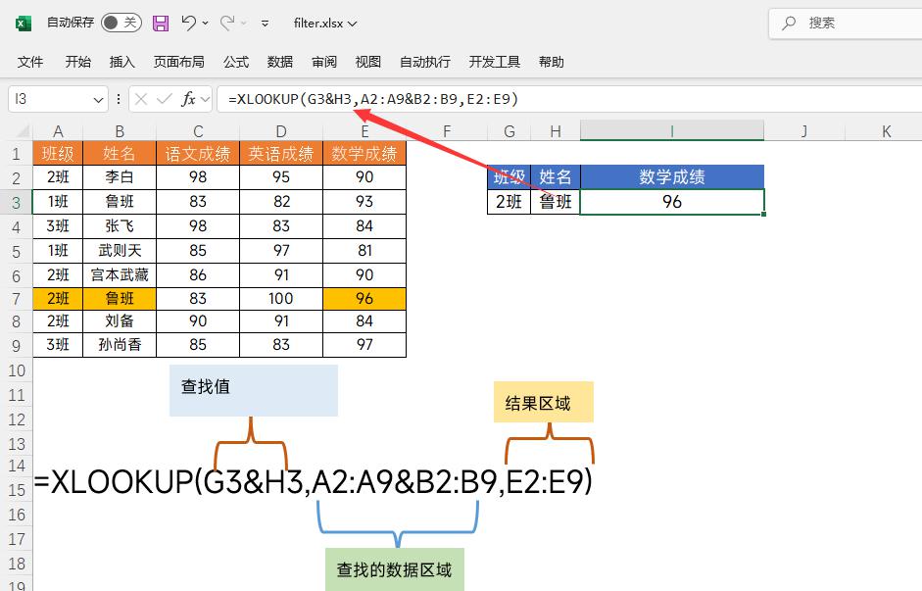Open the 公式 tab

236,62
